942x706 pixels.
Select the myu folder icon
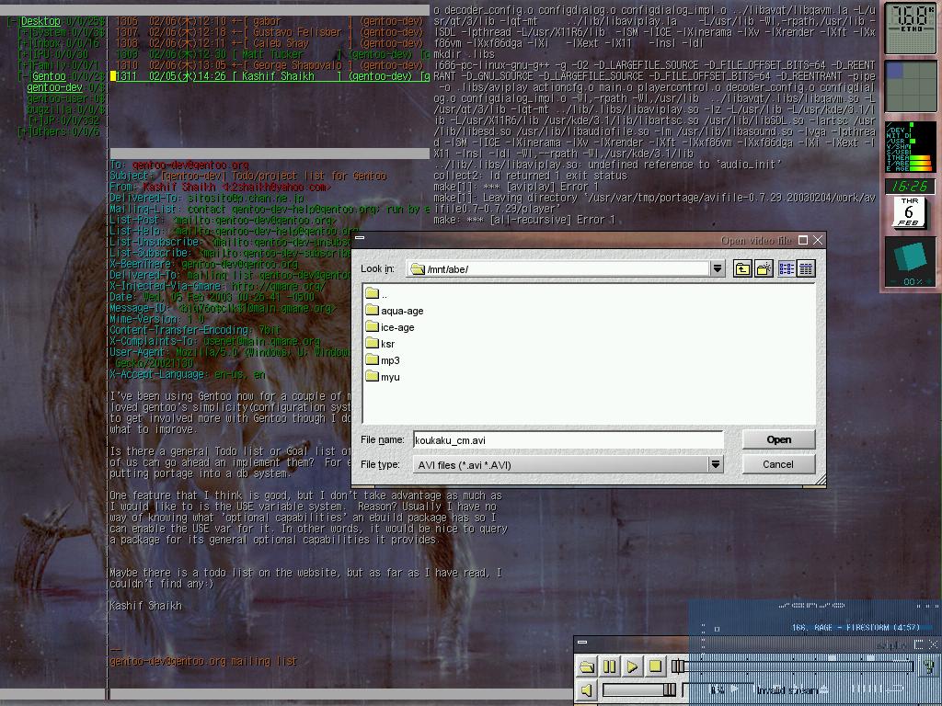[372, 377]
